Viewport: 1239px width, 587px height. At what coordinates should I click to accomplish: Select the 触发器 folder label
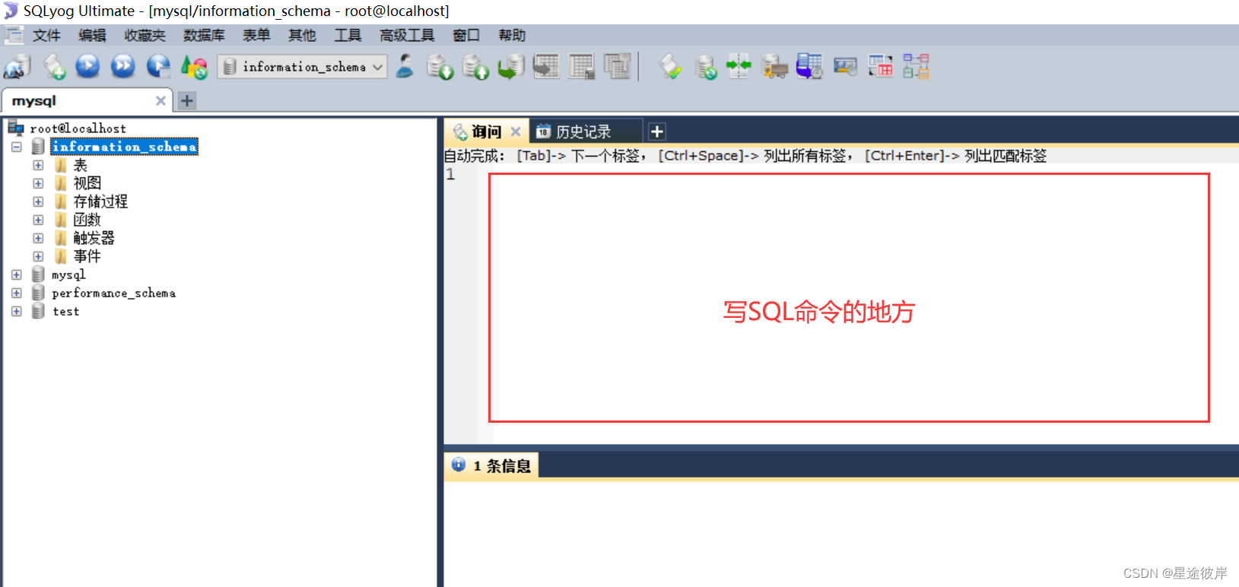coord(94,238)
